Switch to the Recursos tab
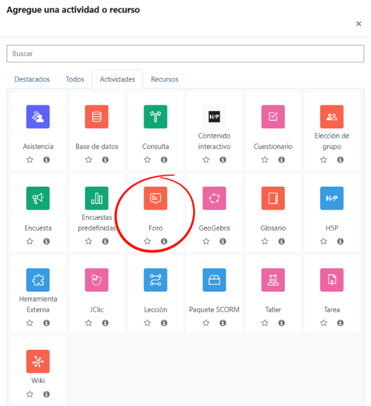This screenshot has height=406, width=371. click(164, 79)
